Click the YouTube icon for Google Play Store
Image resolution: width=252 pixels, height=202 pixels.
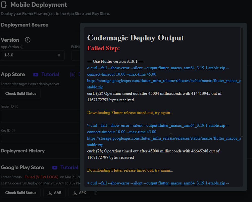(x=55, y=168)
